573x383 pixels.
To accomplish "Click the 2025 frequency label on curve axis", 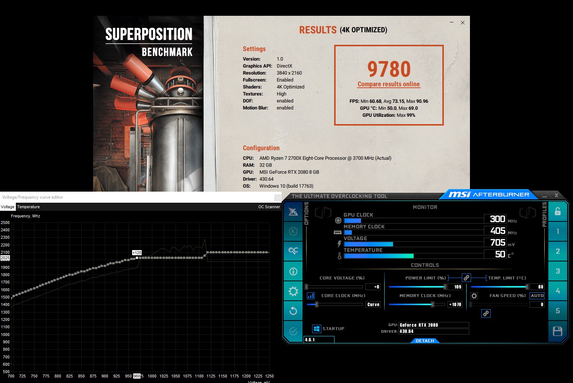I will [5, 258].
